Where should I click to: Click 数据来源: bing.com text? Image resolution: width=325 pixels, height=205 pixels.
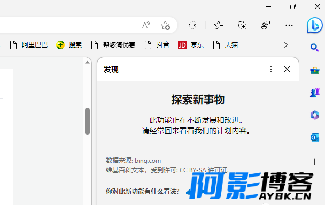click(133, 161)
